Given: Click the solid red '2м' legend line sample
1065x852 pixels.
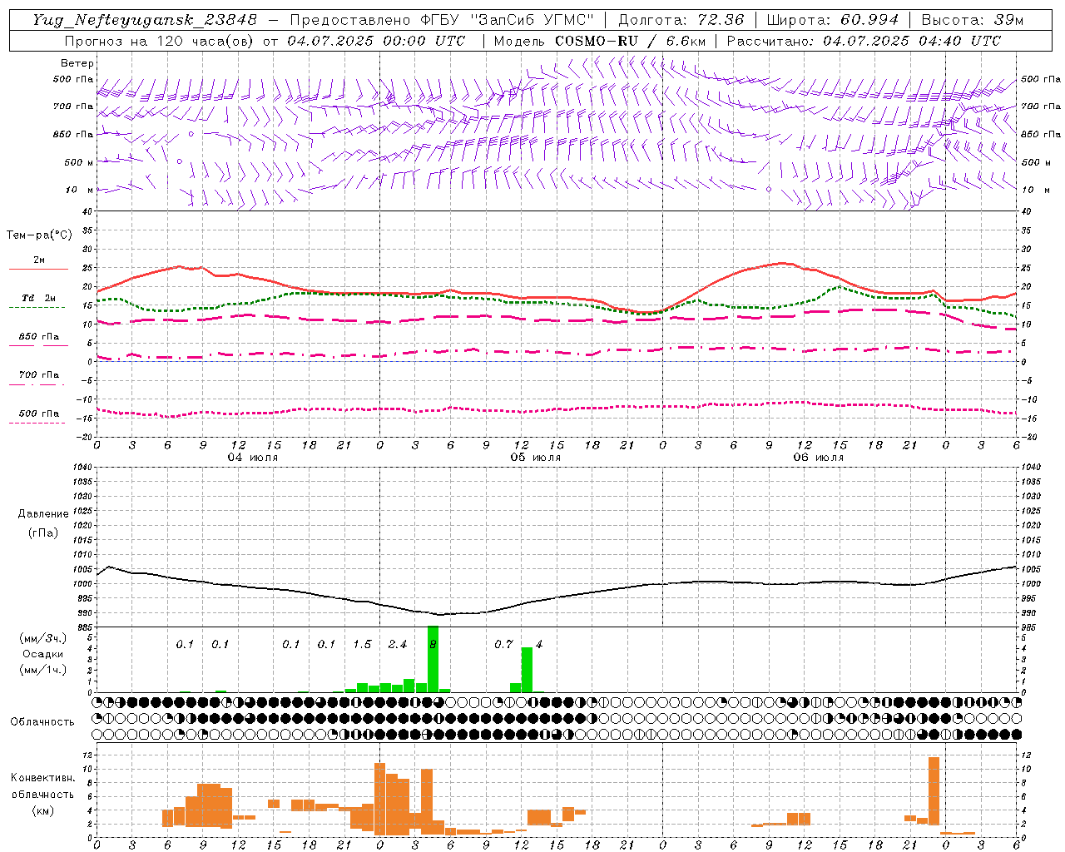Looking at the screenshot, I should 37,269.
